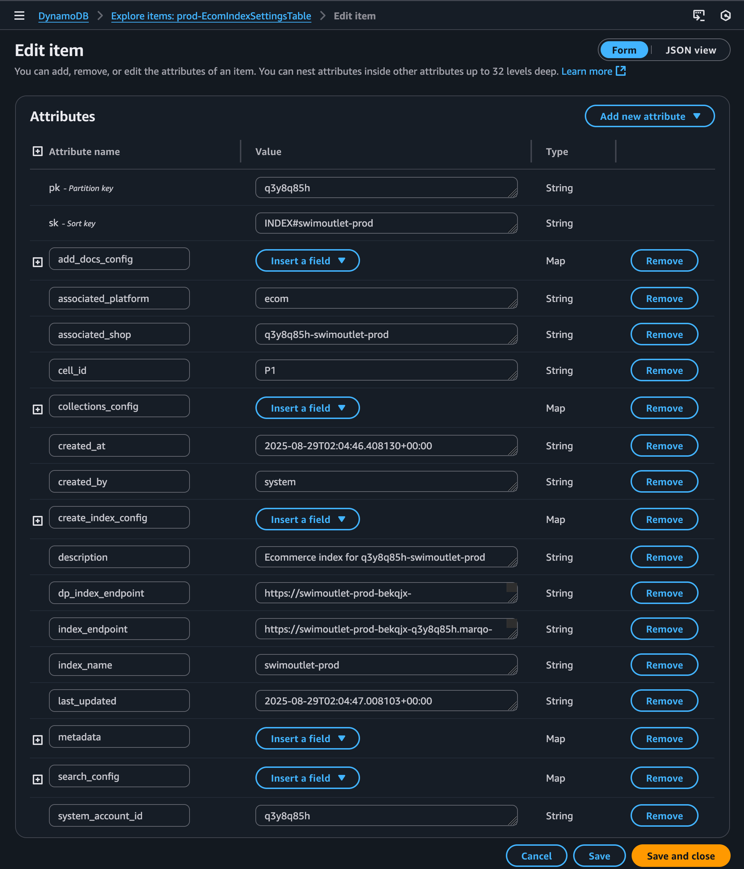Expand all attributes using the header plus icon

pyautogui.click(x=38, y=152)
